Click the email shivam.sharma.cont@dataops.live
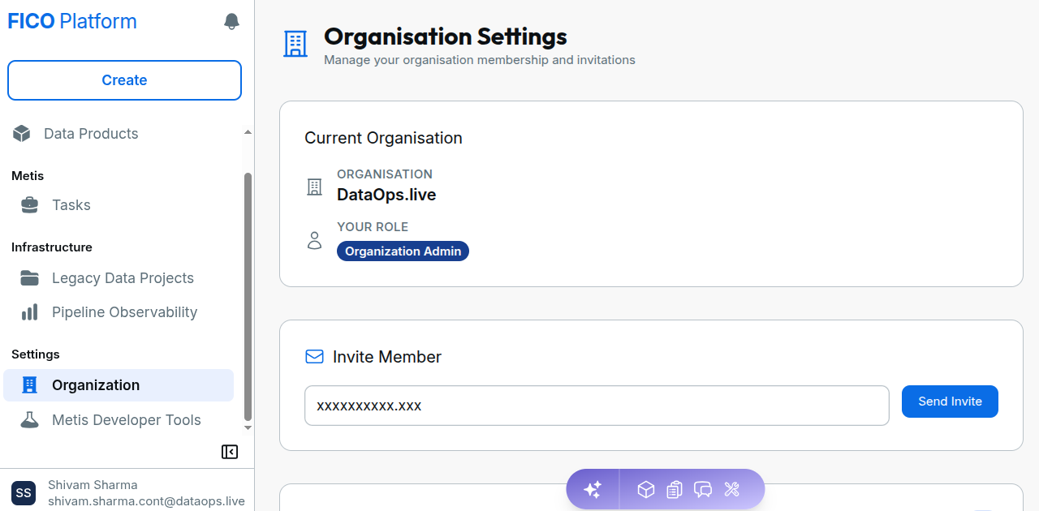The image size is (1039, 511). (146, 501)
